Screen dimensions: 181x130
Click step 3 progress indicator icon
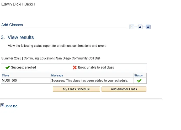pos(148,27)
